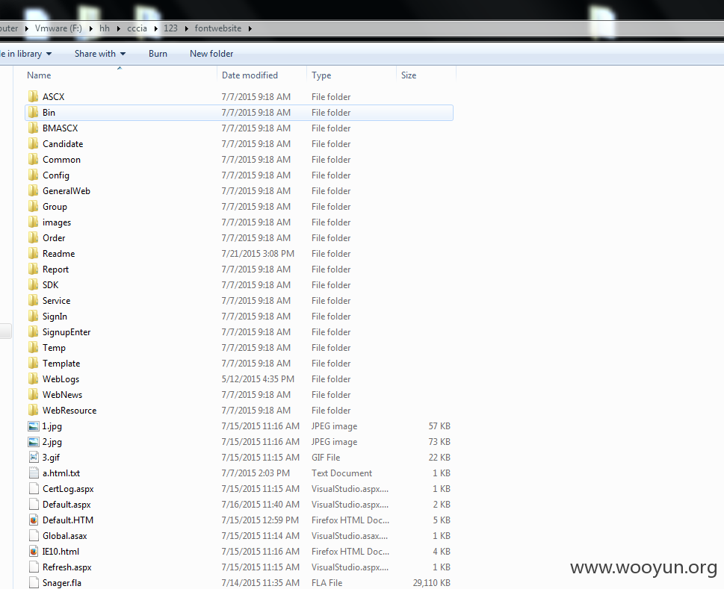Select the 2.jpg image file icon
The width and height of the screenshot is (724, 589).
[x=33, y=442]
